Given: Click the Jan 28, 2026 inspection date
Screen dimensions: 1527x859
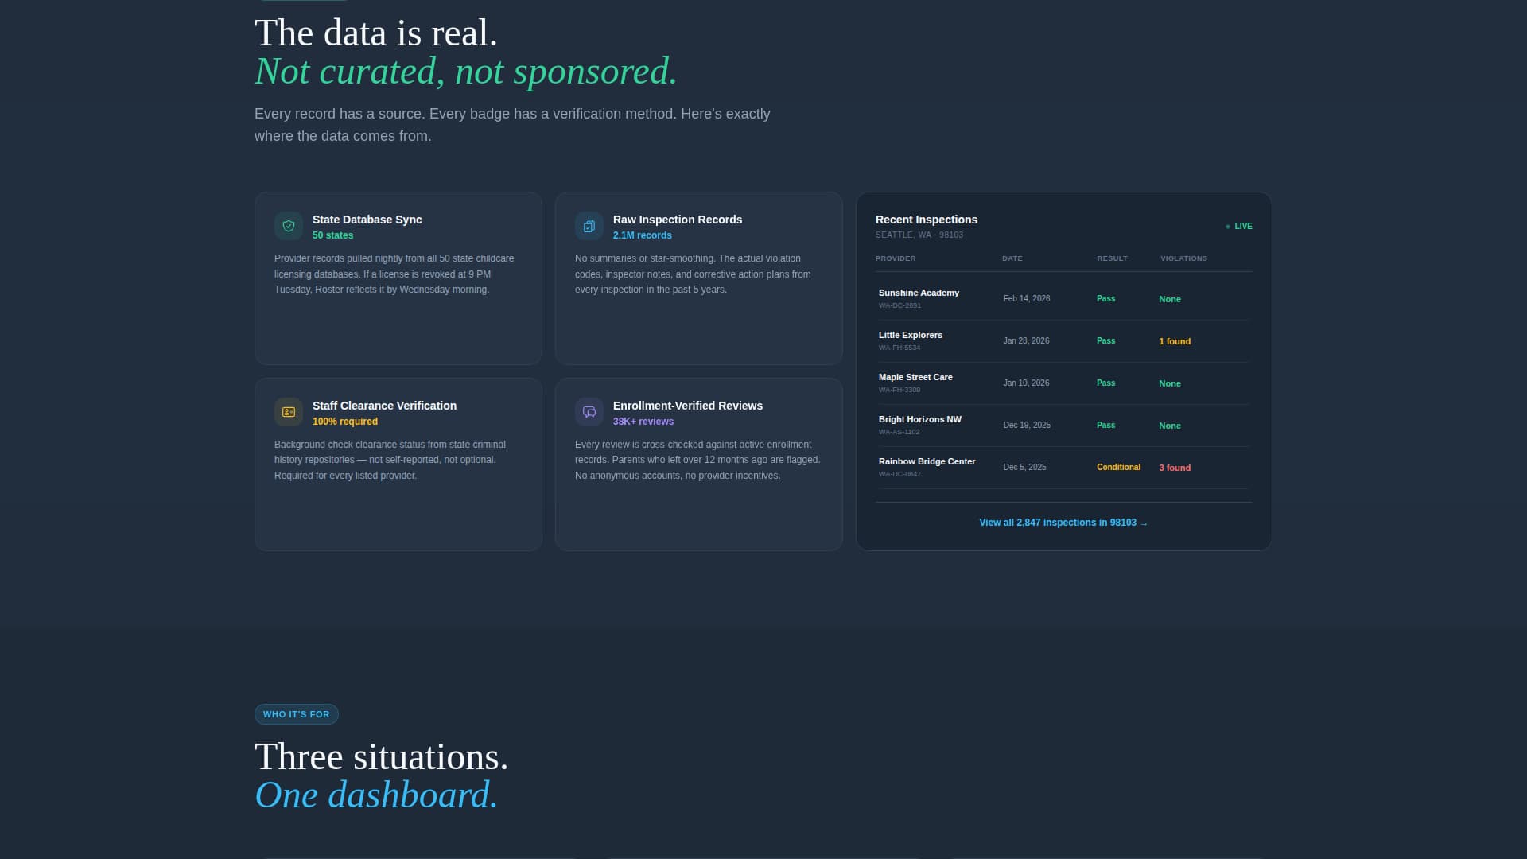Looking at the screenshot, I should pyautogui.click(x=1026, y=341).
